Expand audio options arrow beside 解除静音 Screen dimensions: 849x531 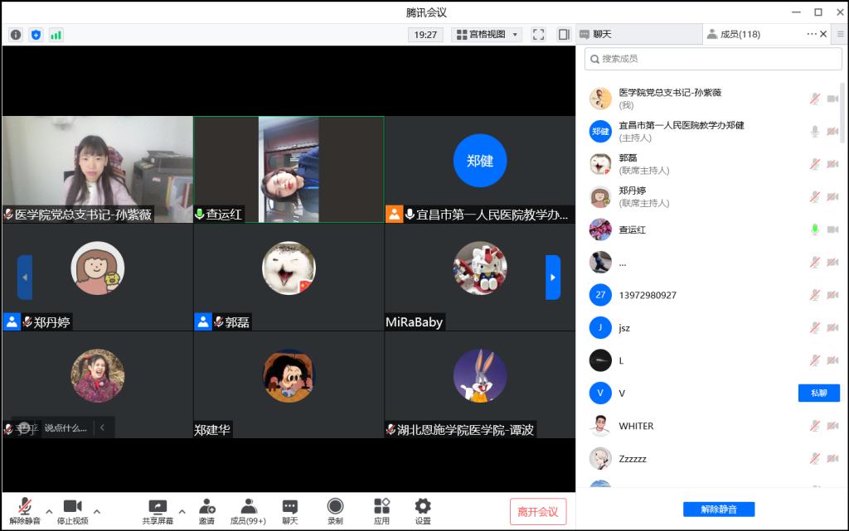tap(49, 511)
